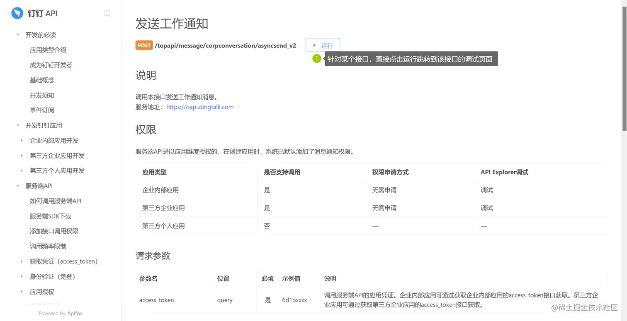Expand 第三方个人应用开发 tree arrow
The height and width of the screenshot is (321, 627).
click(x=22, y=171)
